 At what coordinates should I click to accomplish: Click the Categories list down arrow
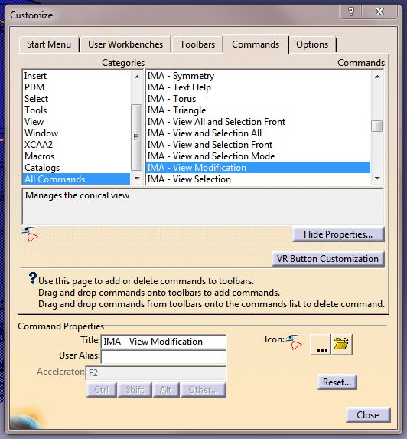coord(137,179)
